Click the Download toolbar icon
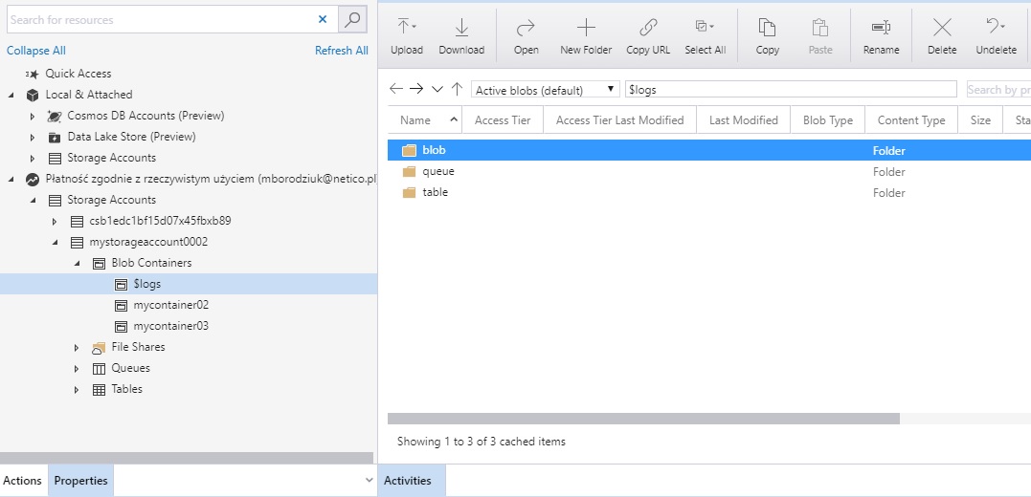Screen dimensions: 1031x497 pyautogui.click(x=461, y=28)
